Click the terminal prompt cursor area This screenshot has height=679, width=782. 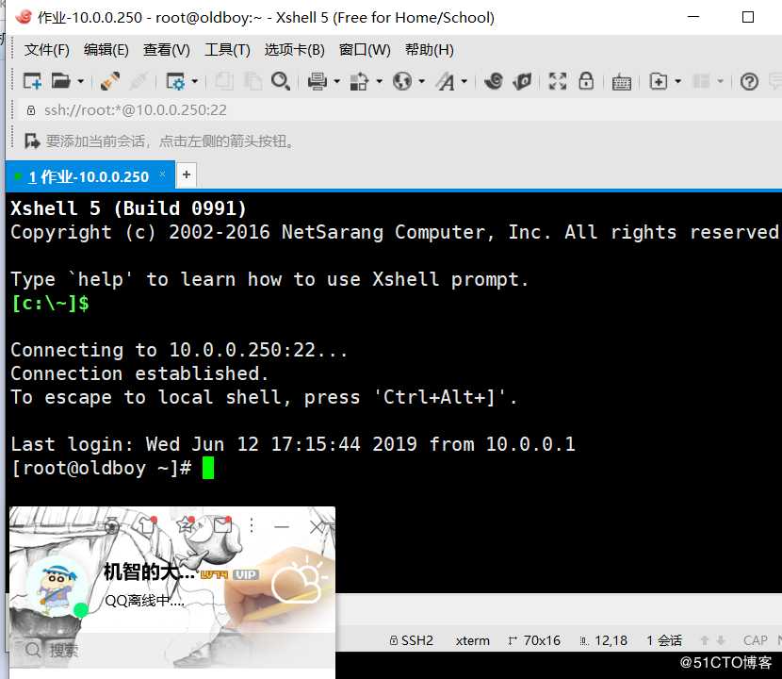[208, 469]
